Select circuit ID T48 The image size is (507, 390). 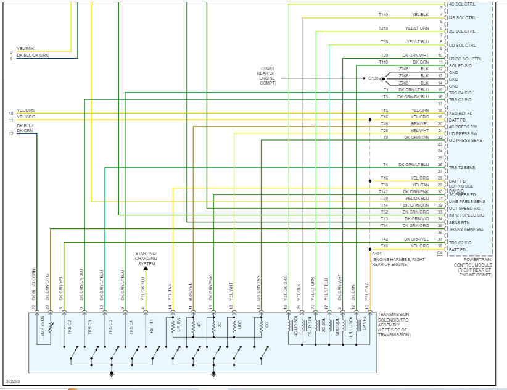(x=384, y=124)
